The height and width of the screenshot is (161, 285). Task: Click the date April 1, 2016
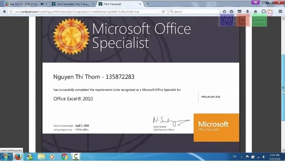[x=82, y=126]
